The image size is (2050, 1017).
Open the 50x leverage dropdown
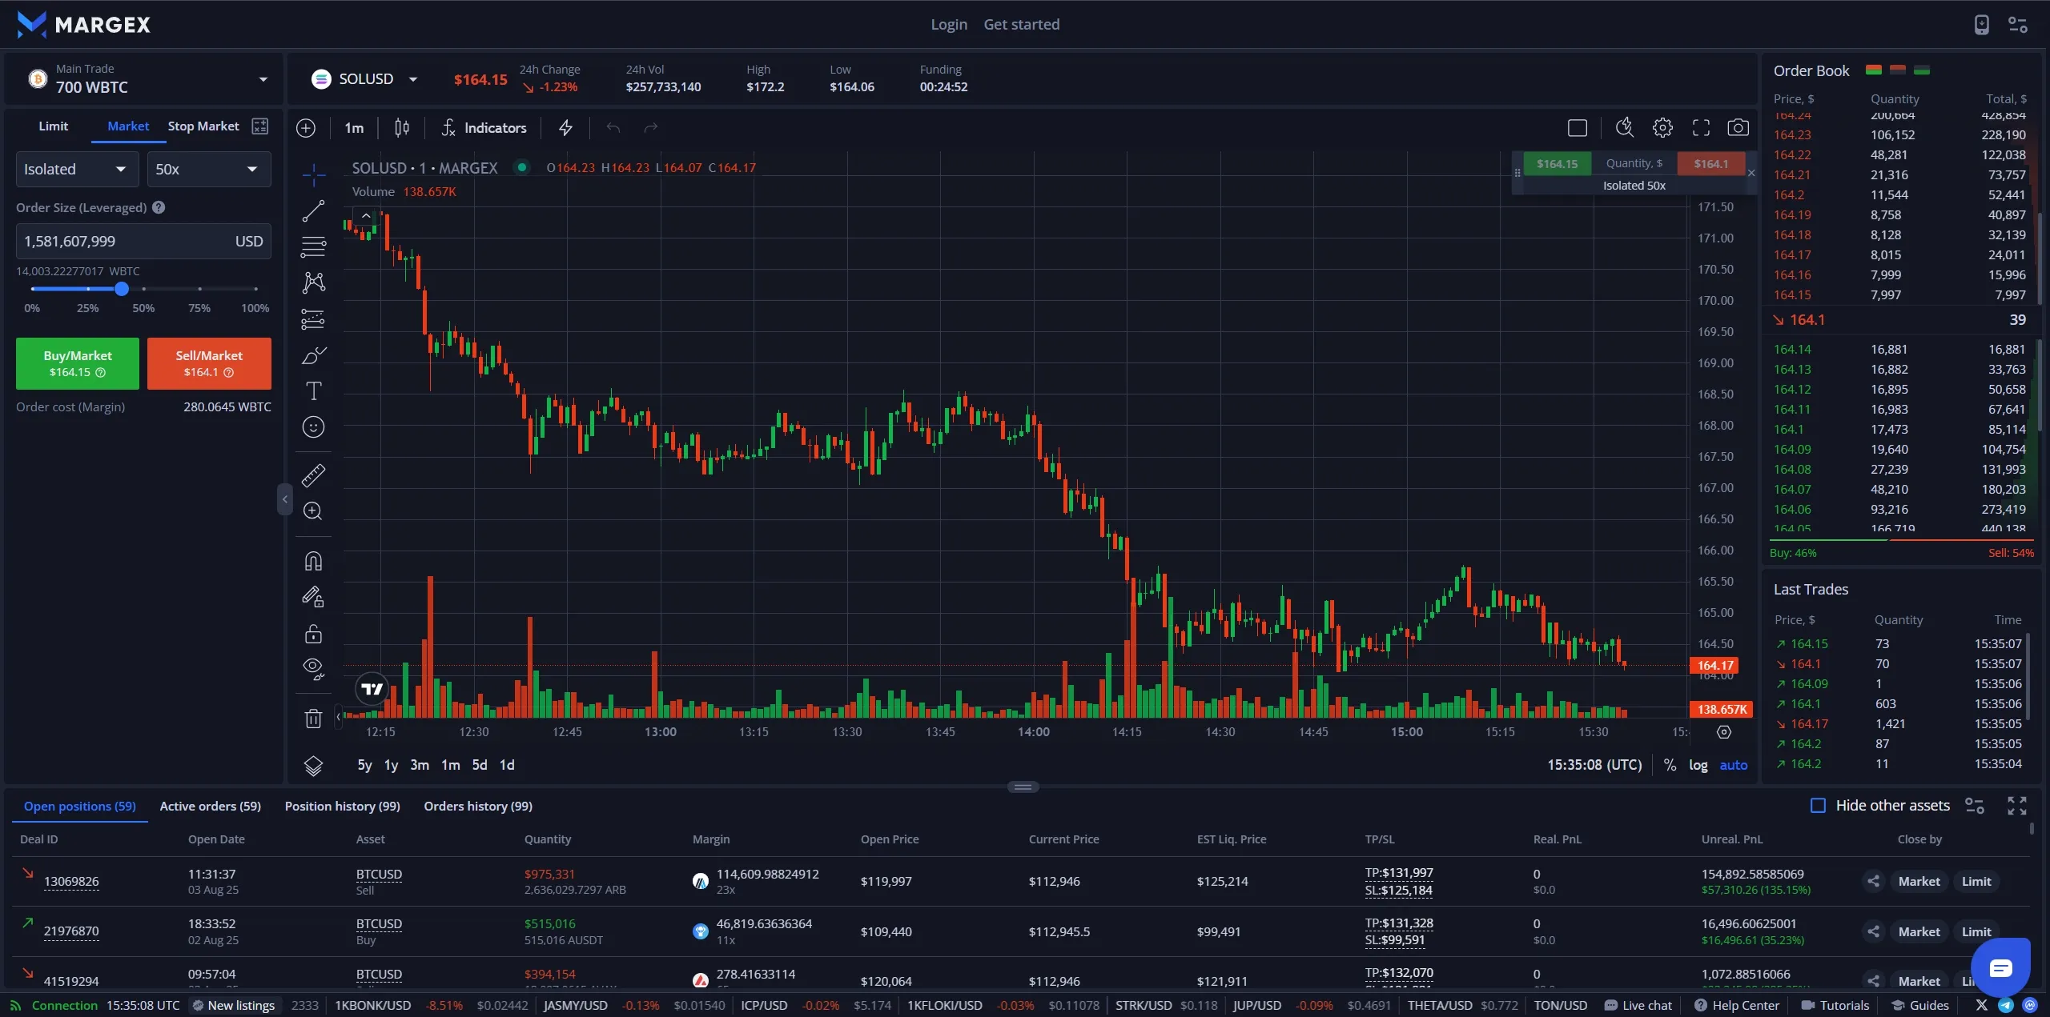pyautogui.click(x=209, y=170)
